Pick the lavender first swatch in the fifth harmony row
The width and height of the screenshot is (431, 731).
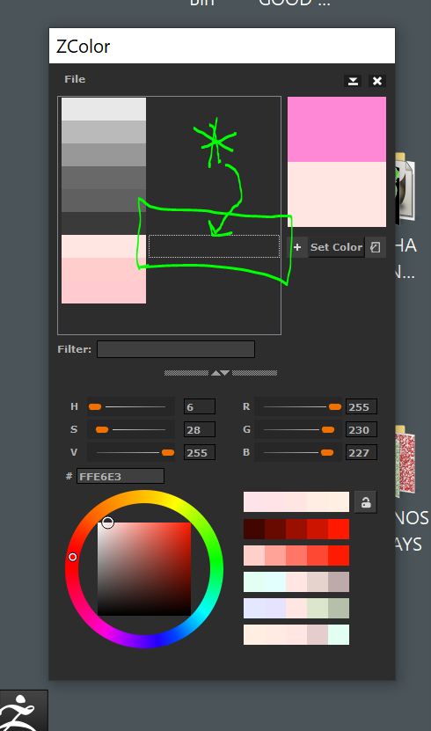pos(254,609)
